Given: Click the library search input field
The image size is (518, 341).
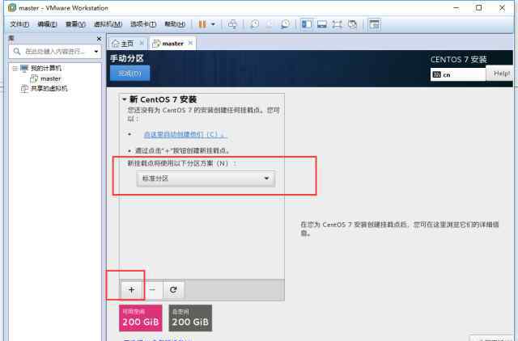Looking at the screenshot, I should 56,52.
